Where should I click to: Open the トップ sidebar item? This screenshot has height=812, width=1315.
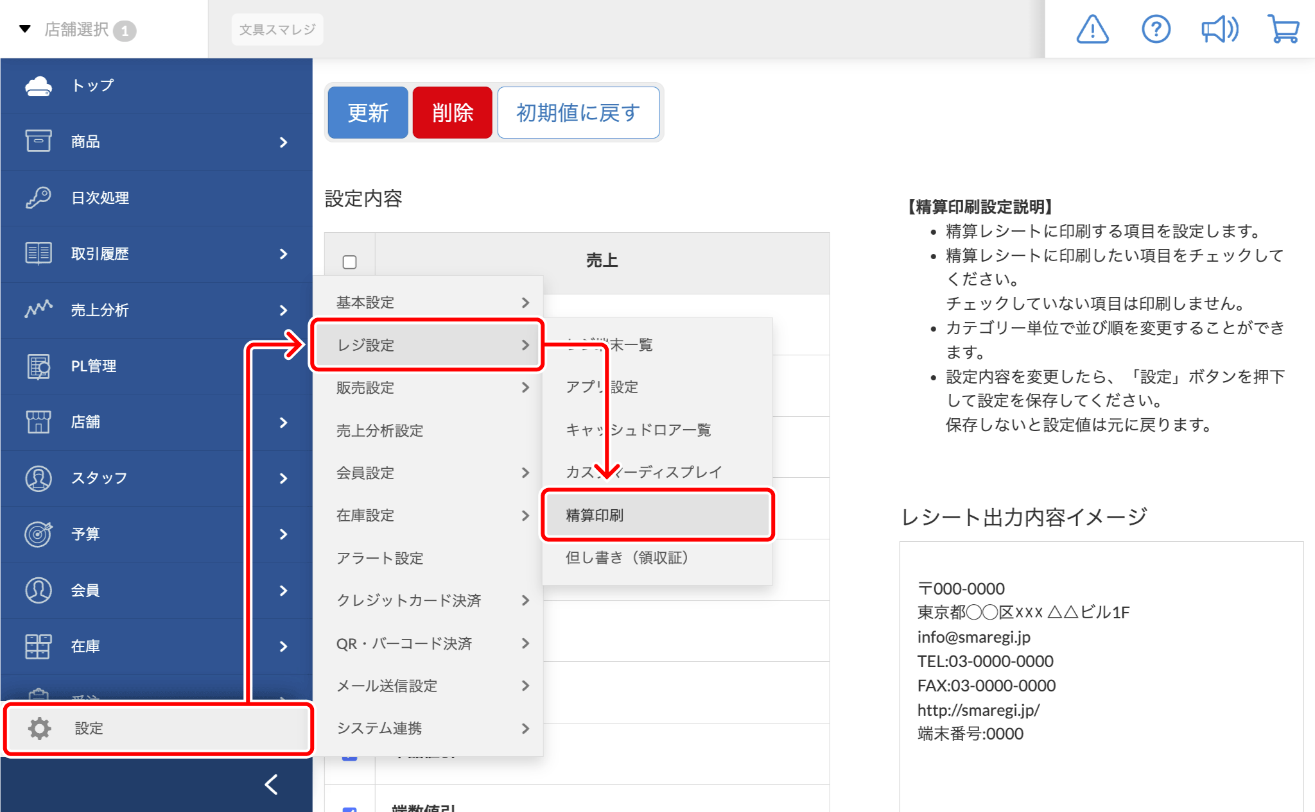[x=157, y=86]
